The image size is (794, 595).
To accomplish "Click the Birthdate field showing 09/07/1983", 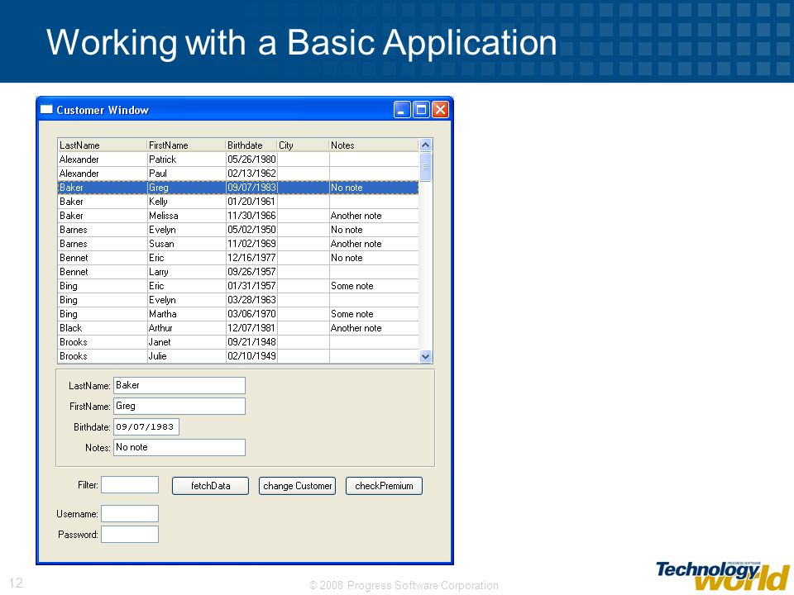I will (146, 426).
